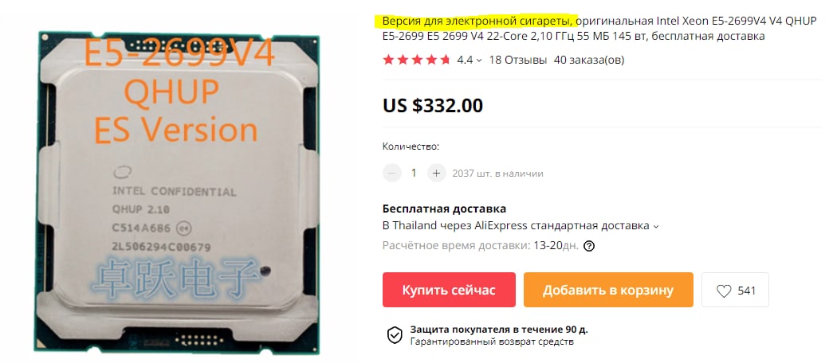This screenshot has width=833, height=363.
Task: Click the buyer protection shield icon
Action: point(395,335)
